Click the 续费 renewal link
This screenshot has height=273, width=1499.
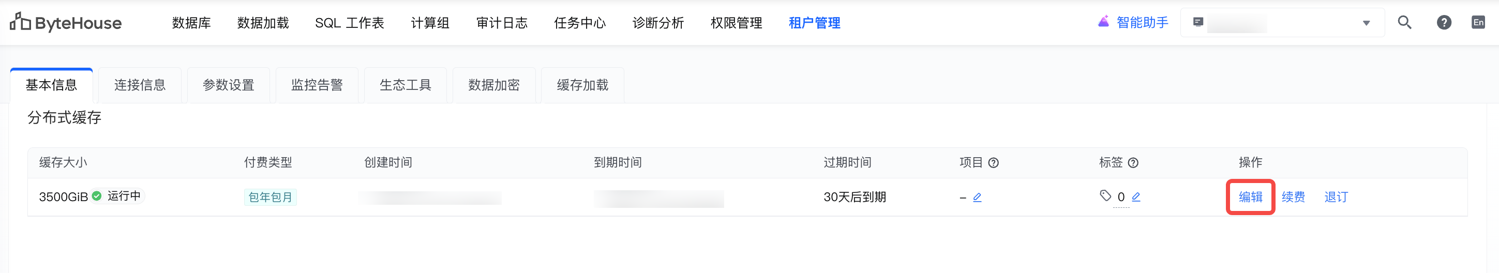[x=1293, y=197]
